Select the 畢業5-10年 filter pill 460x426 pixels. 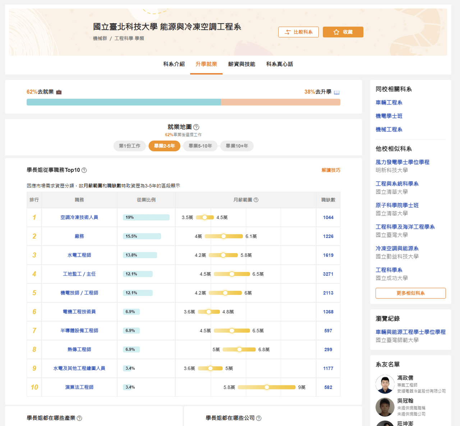[x=200, y=146]
